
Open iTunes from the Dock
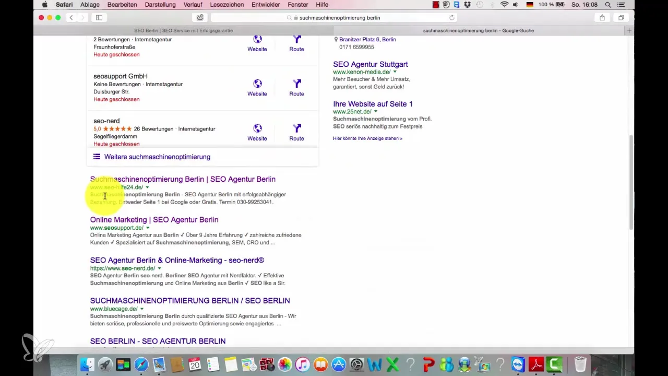(x=303, y=363)
